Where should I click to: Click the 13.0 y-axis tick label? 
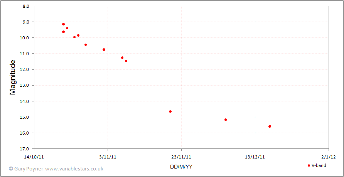[25, 85]
